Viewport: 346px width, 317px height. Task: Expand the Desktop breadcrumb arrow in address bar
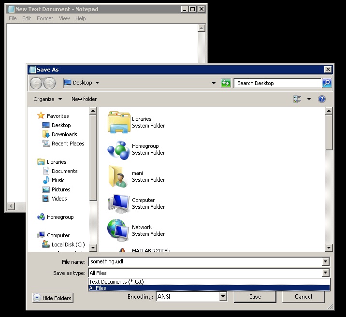click(x=97, y=83)
